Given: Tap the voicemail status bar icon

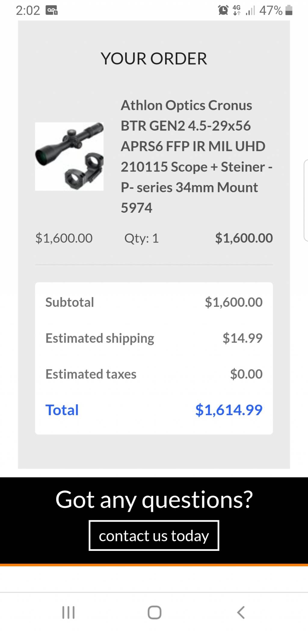Looking at the screenshot, I should 52,11.
